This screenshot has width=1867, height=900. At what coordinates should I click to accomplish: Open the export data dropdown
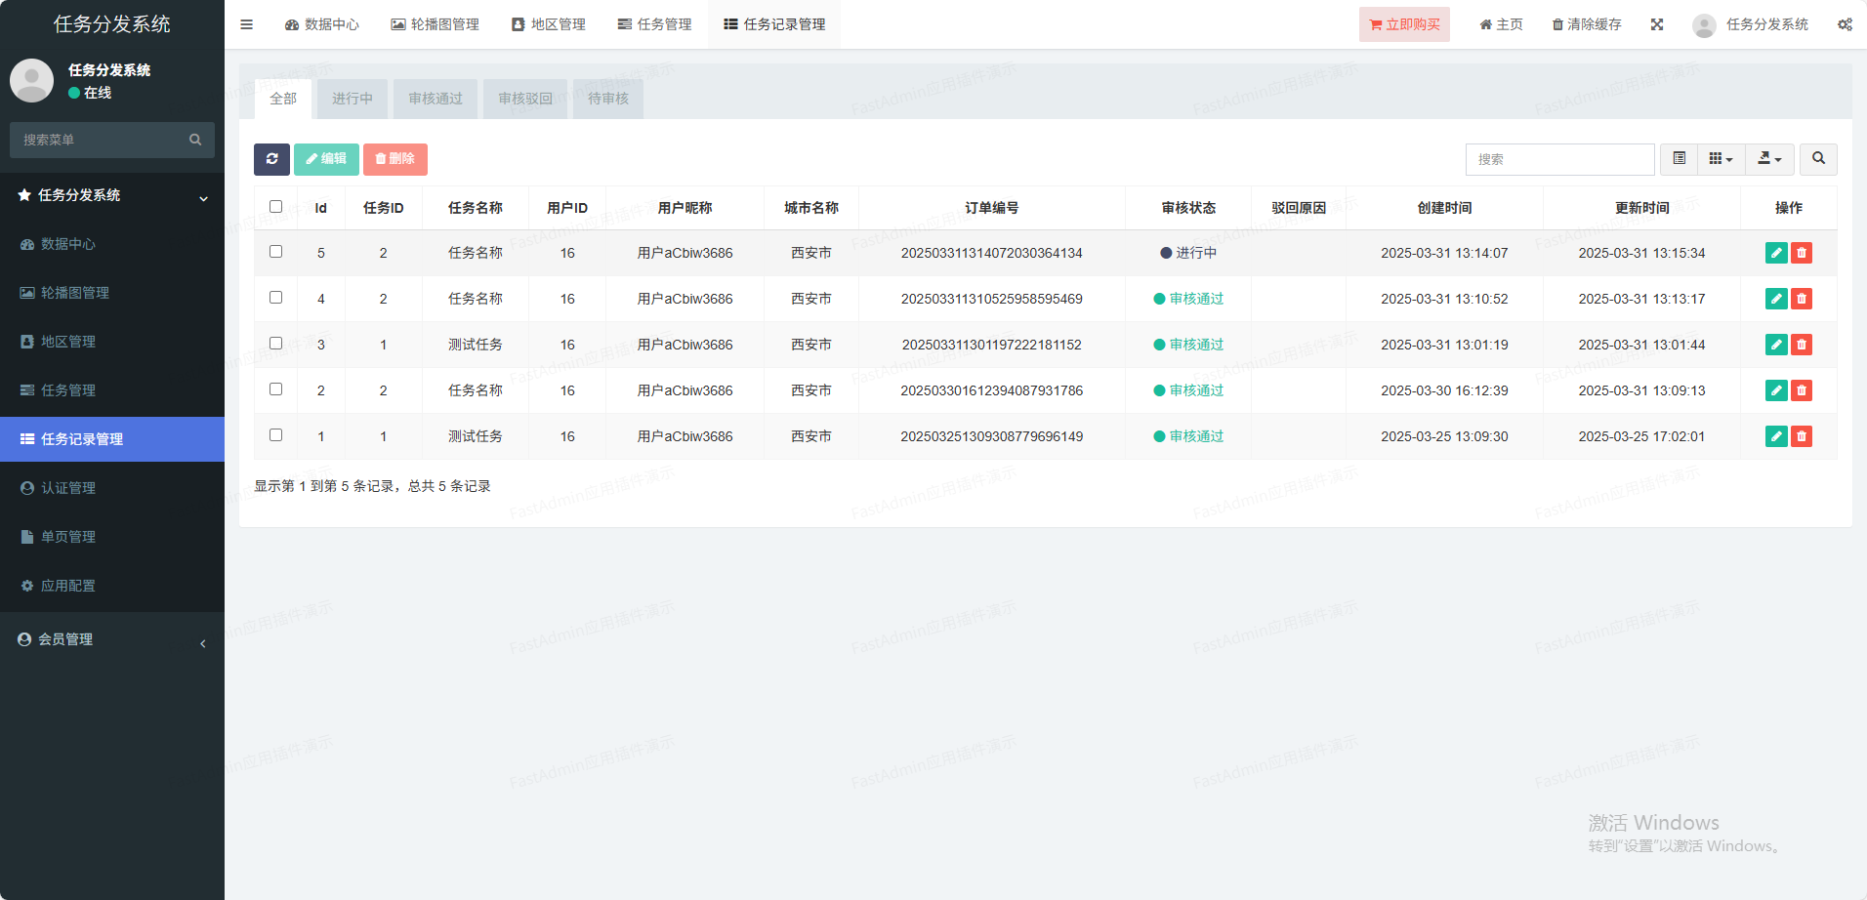tap(1769, 159)
